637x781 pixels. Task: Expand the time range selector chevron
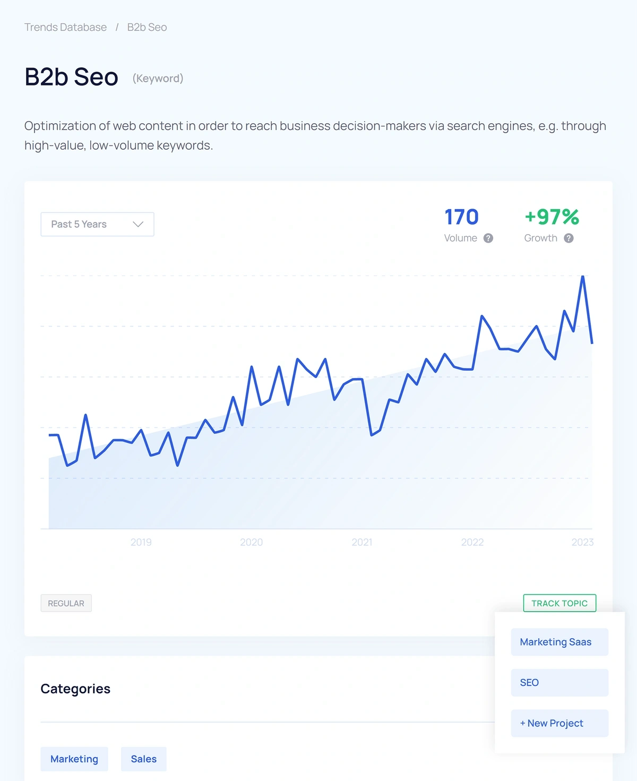click(x=137, y=224)
